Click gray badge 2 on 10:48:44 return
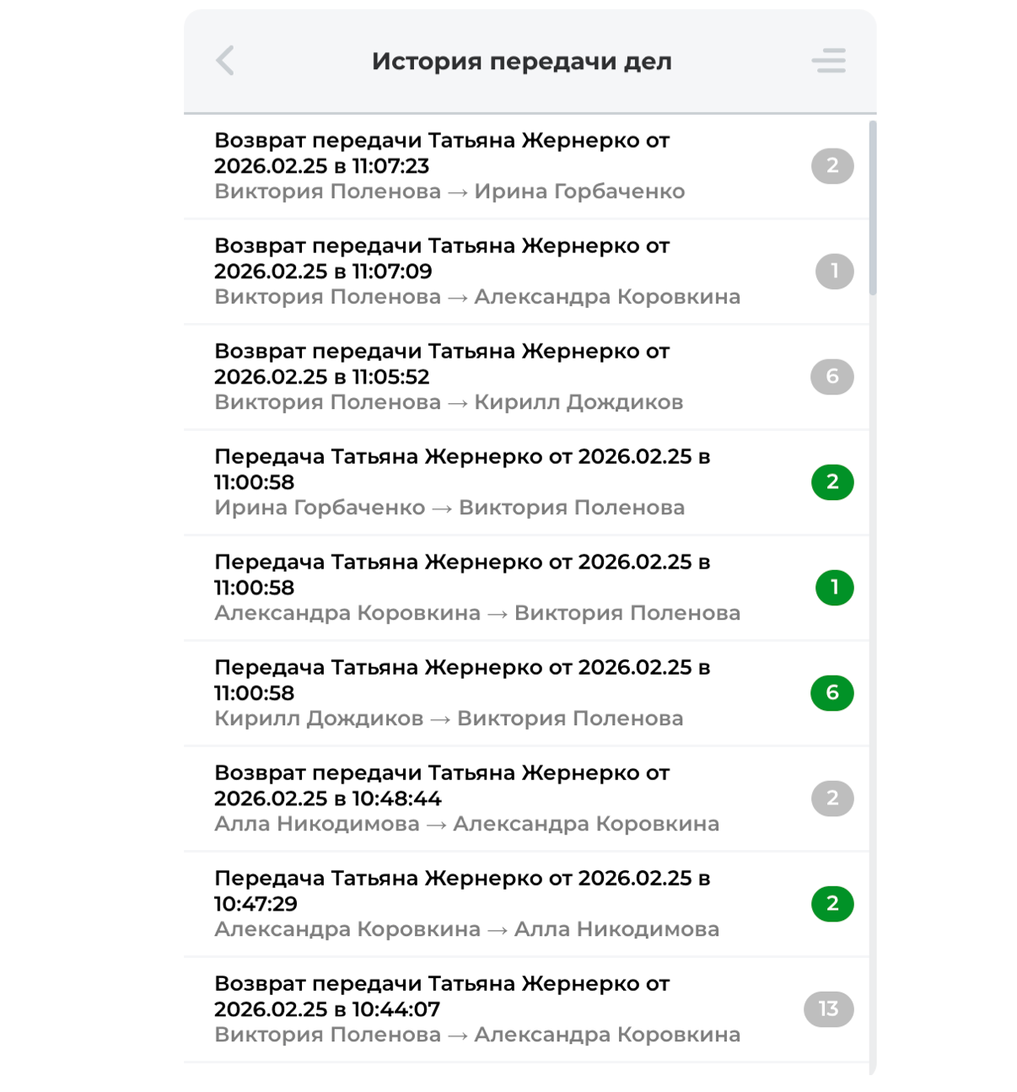The height and width of the screenshot is (1092, 1017). click(x=832, y=799)
